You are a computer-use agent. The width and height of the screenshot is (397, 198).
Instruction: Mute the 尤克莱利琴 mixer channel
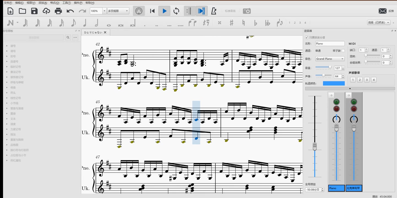coord(354,109)
